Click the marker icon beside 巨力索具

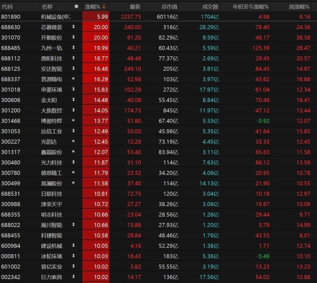coord(73,276)
